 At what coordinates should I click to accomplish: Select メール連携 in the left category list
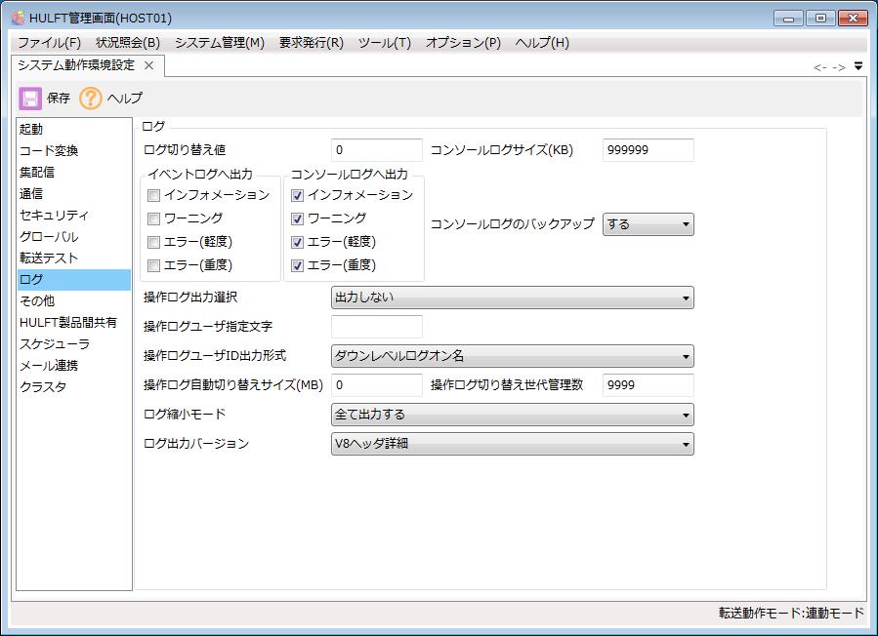click(49, 365)
